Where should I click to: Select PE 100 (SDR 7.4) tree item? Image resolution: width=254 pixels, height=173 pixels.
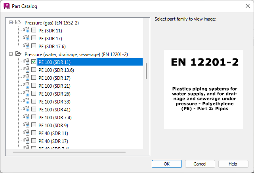(x=55, y=118)
